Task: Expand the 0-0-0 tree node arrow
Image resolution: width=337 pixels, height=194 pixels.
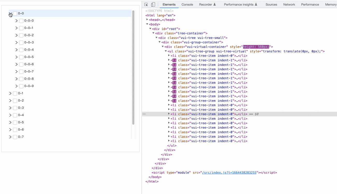Action: point(17,21)
